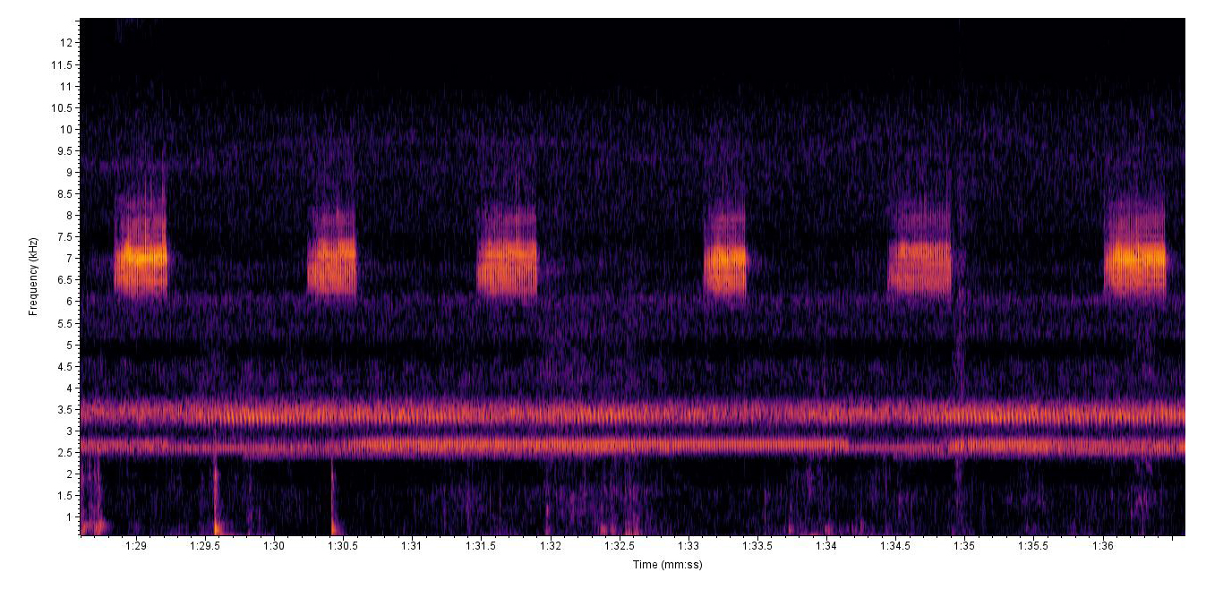The height and width of the screenshot is (589, 1206).
Task: Click the 7 kHz burst near 1:31.7
Action: (x=507, y=257)
